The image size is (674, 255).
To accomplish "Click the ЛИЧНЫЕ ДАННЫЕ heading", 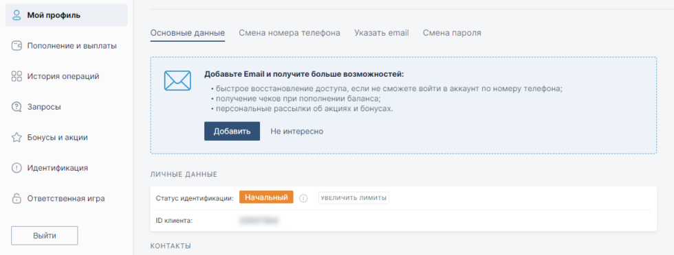I will (184, 174).
